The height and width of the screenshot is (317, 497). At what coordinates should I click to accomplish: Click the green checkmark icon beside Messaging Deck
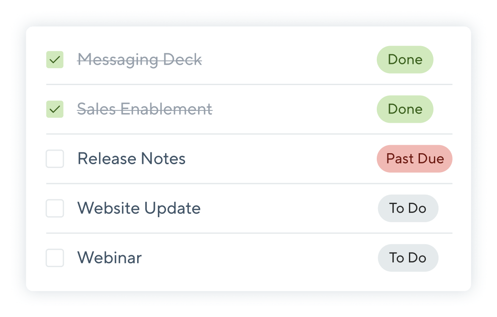pos(55,60)
